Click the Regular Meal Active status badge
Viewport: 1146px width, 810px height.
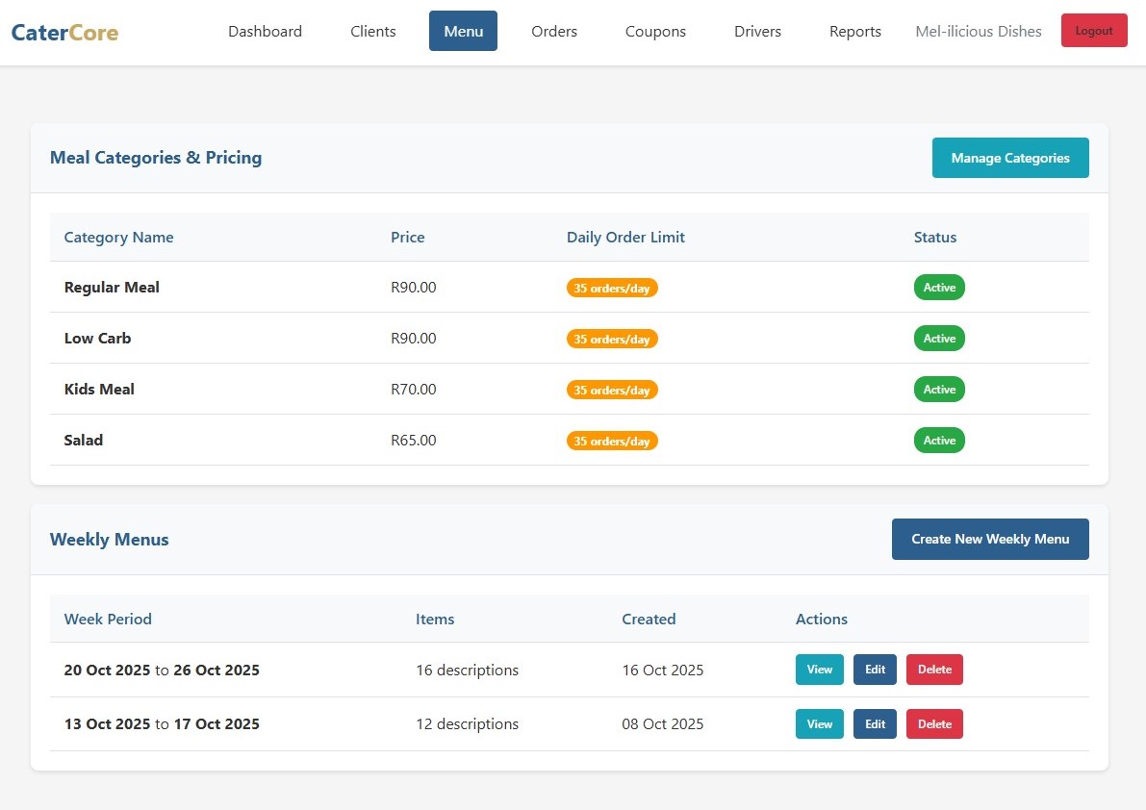tap(938, 288)
